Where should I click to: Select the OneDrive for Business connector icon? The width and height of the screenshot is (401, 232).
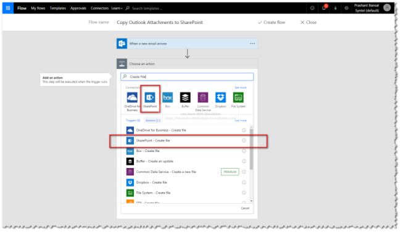point(132,97)
